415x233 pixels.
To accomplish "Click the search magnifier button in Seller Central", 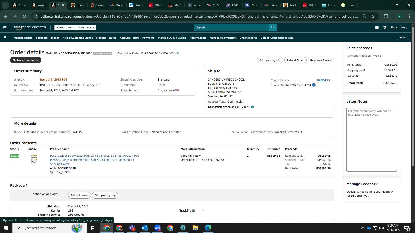I will tap(273, 27).
